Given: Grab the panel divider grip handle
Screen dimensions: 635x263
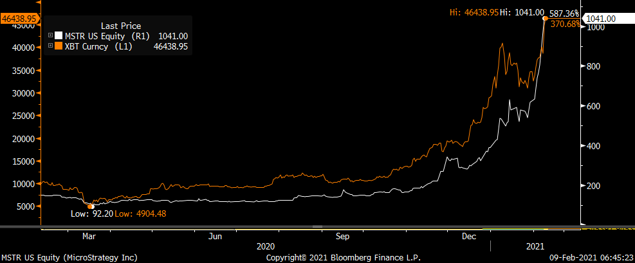Looking at the screenshot, I should coord(317,226).
